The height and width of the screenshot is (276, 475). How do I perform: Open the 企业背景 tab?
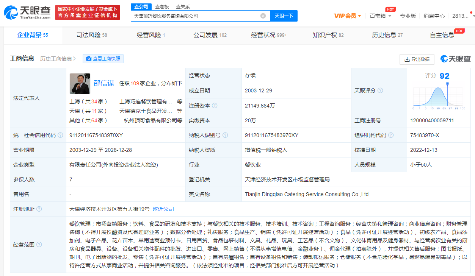coord(33,35)
